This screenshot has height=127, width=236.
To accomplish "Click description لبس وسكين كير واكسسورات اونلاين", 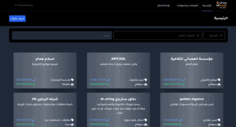I will (192, 104).
